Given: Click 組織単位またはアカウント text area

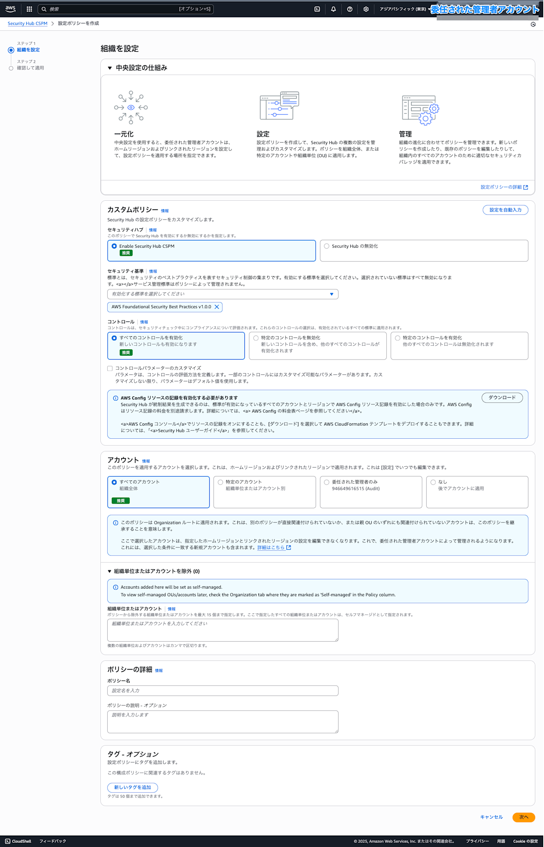Looking at the screenshot, I should click(223, 630).
